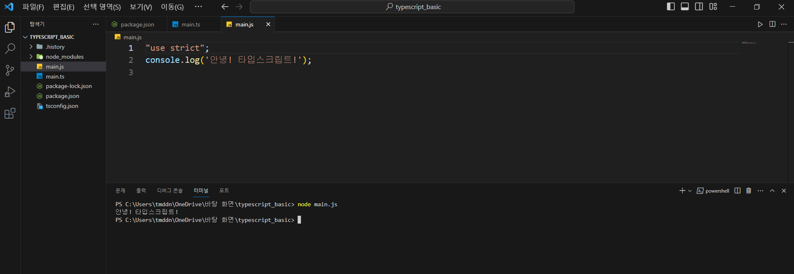Switch to the 포트 panel tab
The image size is (794, 274).
pos(224,191)
